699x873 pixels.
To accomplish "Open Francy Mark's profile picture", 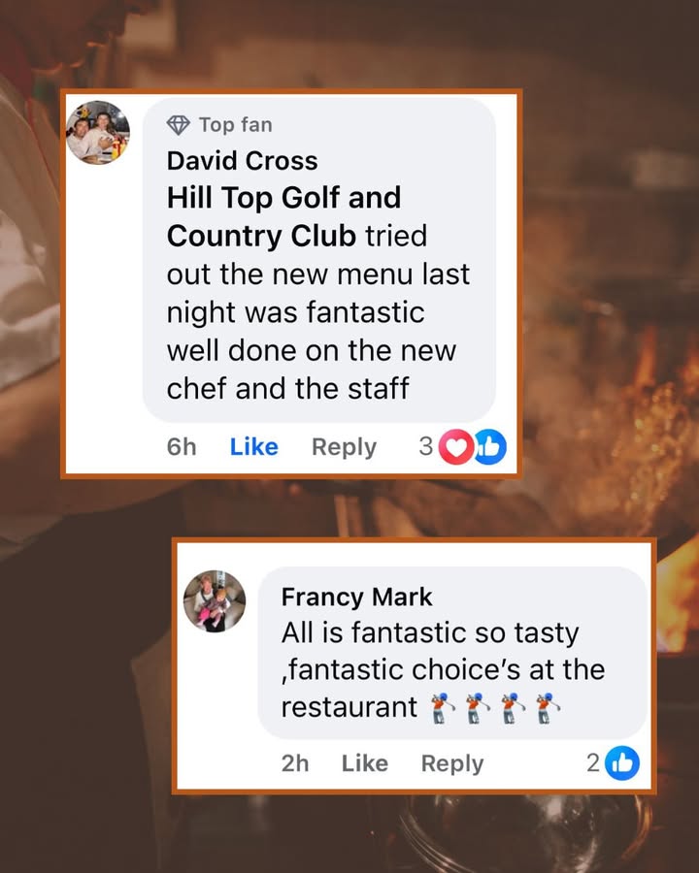I will [215, 601].
